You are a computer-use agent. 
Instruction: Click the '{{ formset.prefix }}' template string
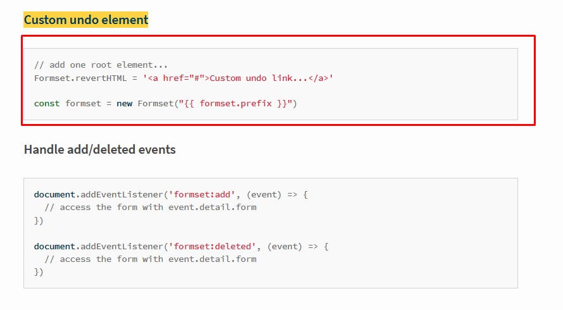(236, 104)
